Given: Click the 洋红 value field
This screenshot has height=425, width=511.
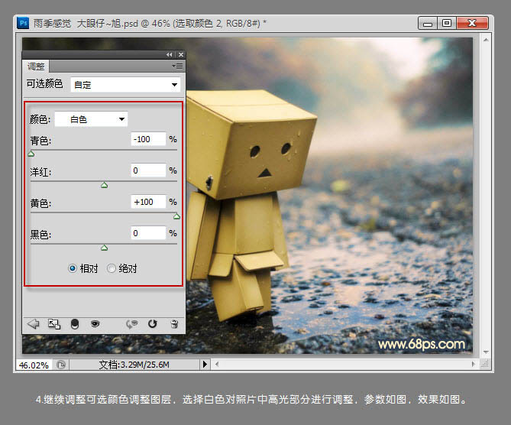Looking at the screenshot, I should tap(148, 170).
